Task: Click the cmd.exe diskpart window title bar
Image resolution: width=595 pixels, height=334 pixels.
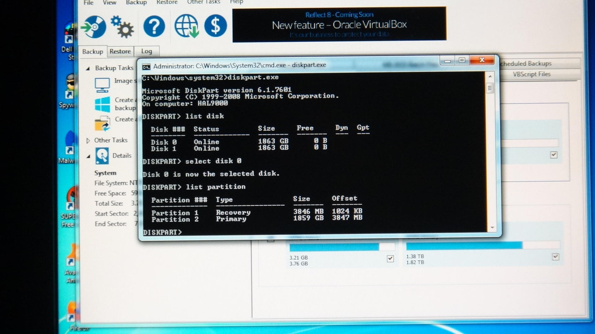Action: pyautogui.click(x=288, y=65)
